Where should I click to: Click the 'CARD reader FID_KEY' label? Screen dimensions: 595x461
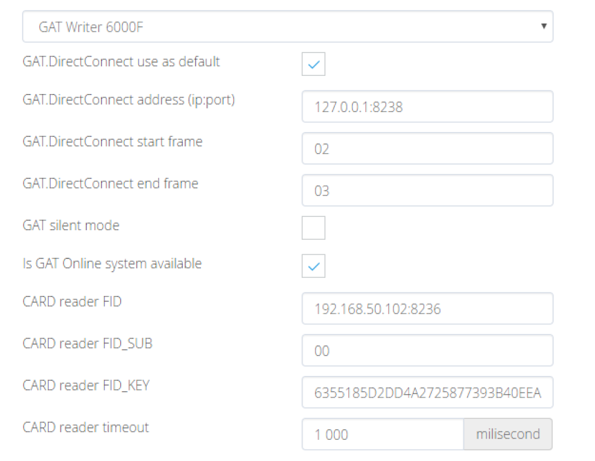pyautogui.click(x=86, y=385)
